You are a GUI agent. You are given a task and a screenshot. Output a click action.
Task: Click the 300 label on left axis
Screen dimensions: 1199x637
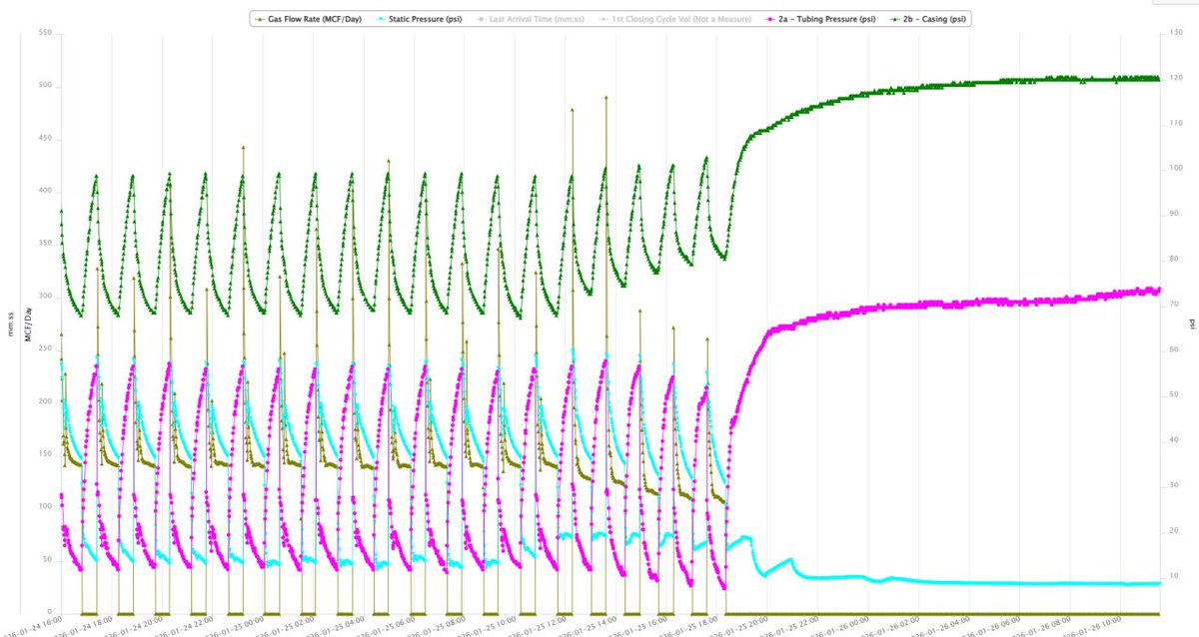coord(45,297)
